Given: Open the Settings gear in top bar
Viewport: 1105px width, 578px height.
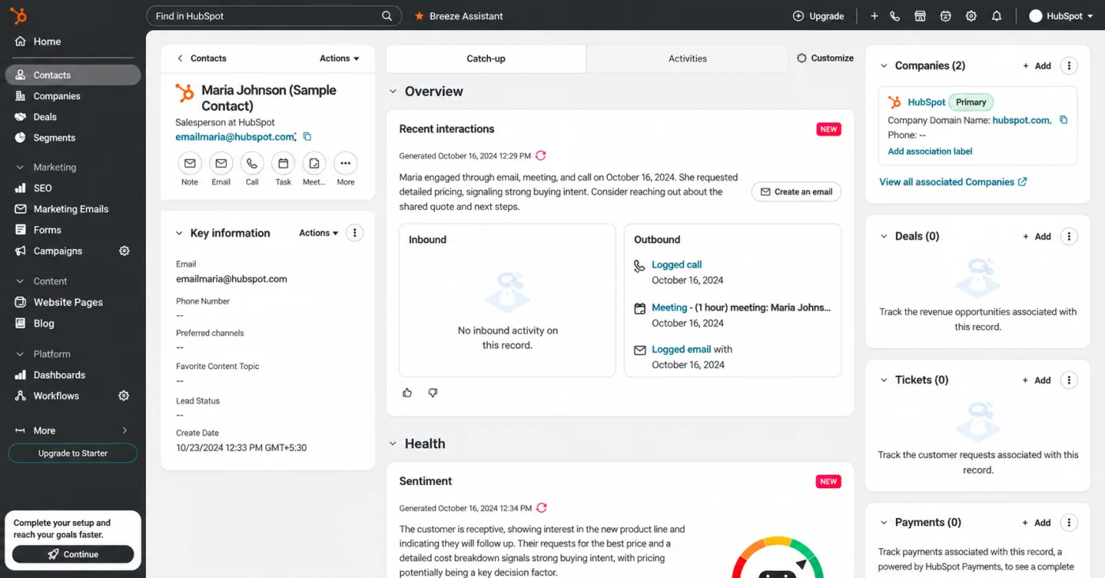Looking at the screenshot, I should (971, 16).
